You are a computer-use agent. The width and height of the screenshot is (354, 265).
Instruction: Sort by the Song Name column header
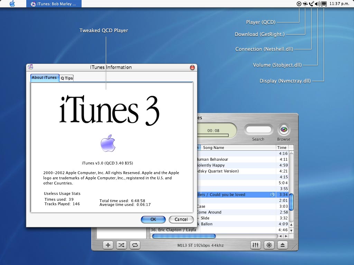238,148
